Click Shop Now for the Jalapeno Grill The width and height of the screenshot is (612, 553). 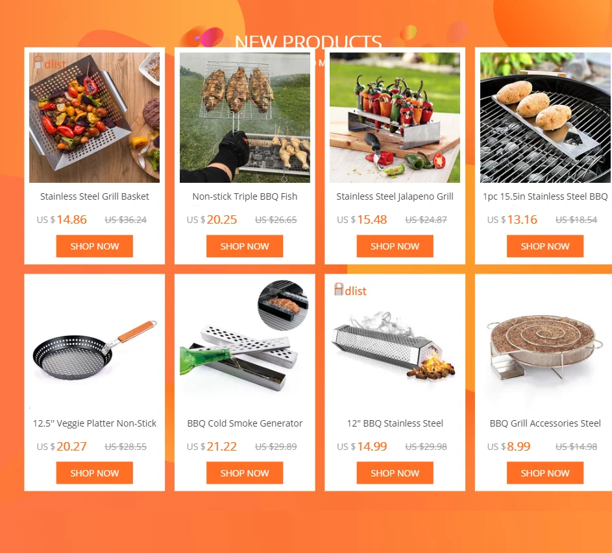pyautogui.click(x=395, y=246)
